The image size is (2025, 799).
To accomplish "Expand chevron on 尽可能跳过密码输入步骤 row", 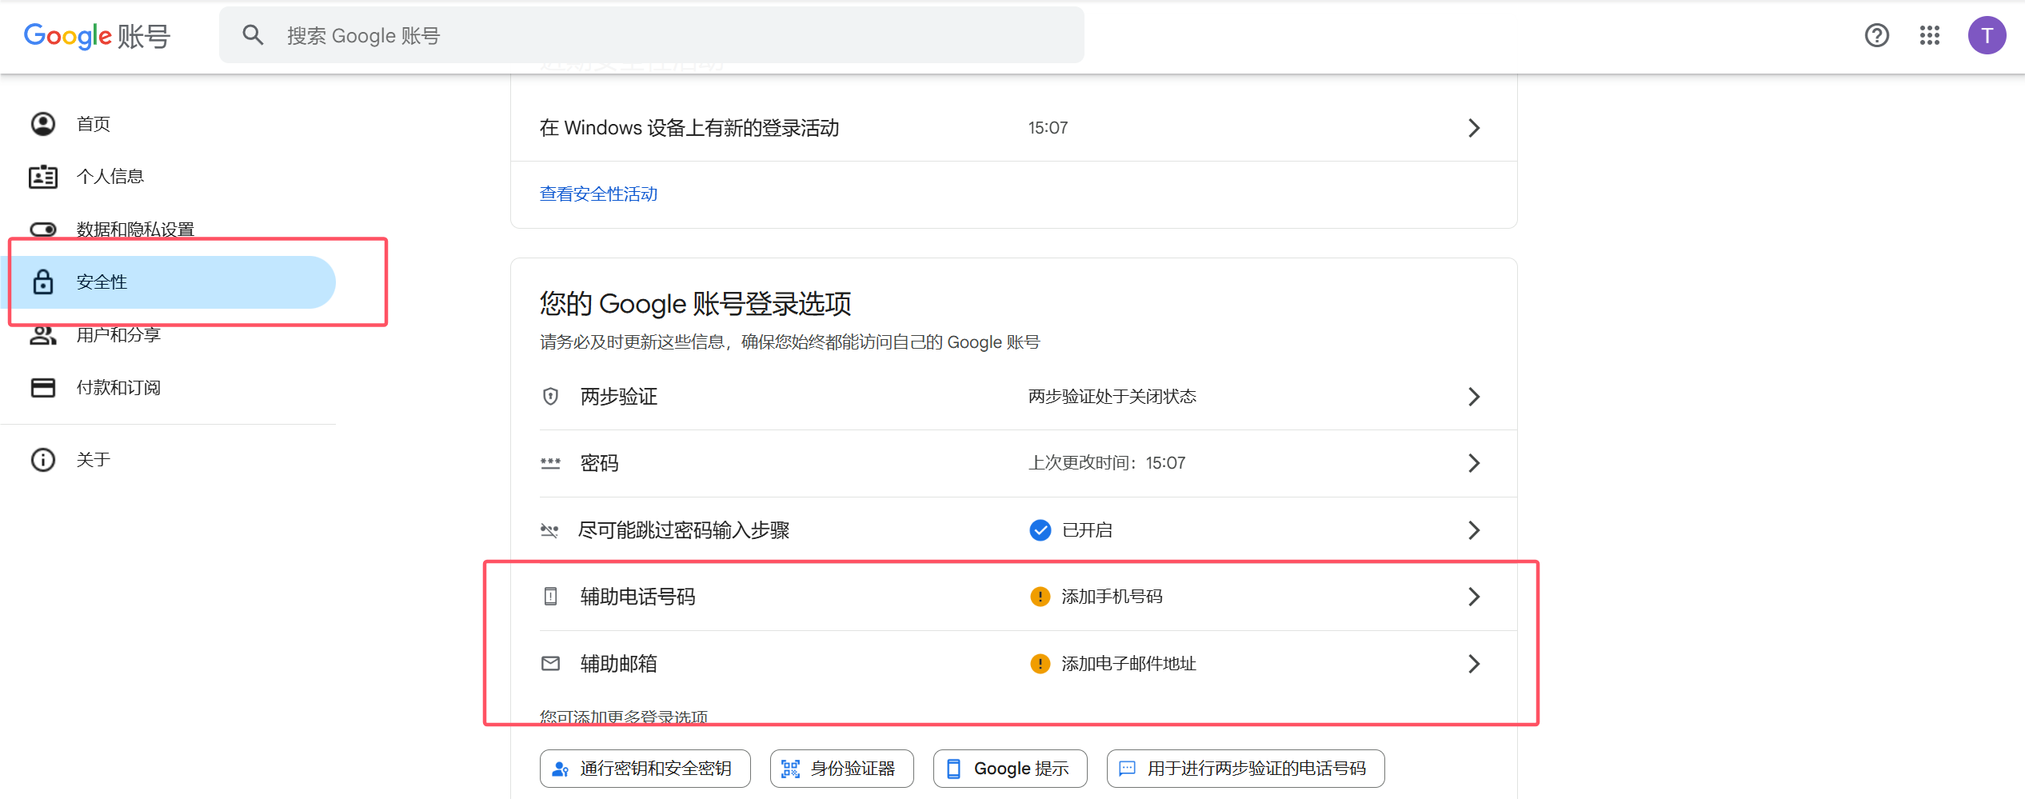I will [x=1474, y=530].
